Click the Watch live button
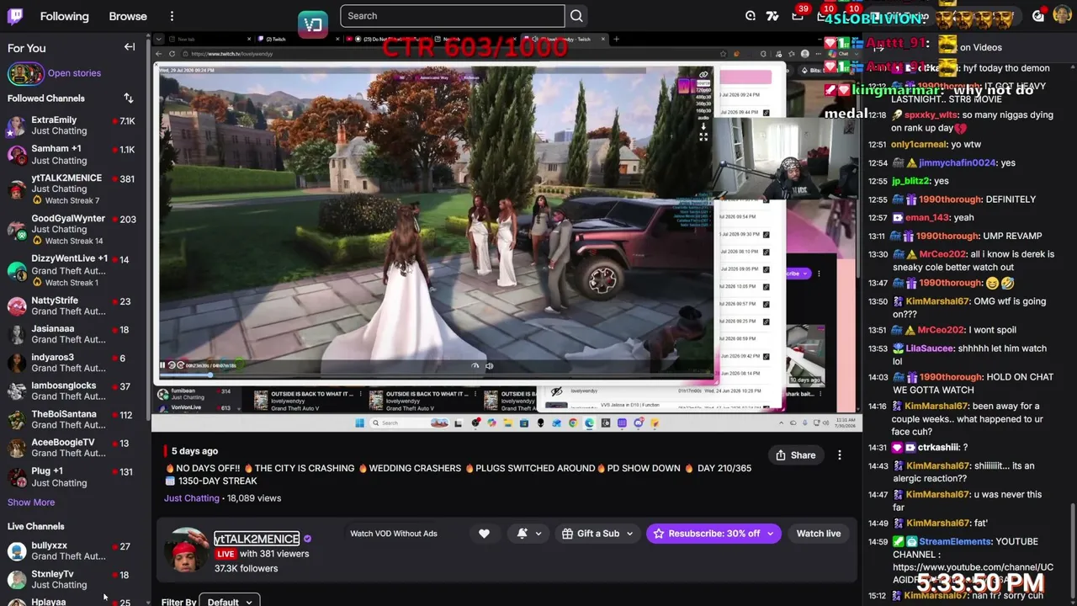 point(819,534)
